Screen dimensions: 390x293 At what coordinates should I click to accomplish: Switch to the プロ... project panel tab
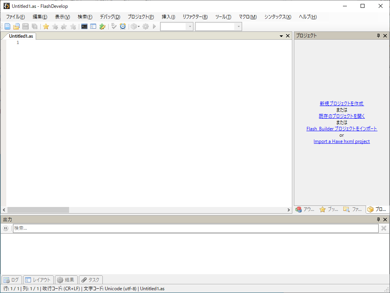point(377,209)
